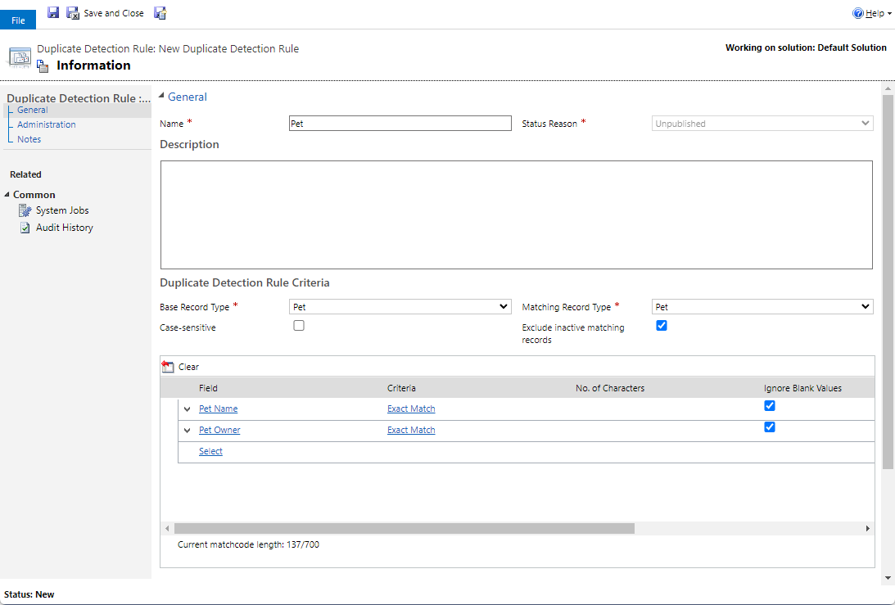895x605 pixels.
Task: Expand the Pet Owner row chevron
Action: pos(187,430)
